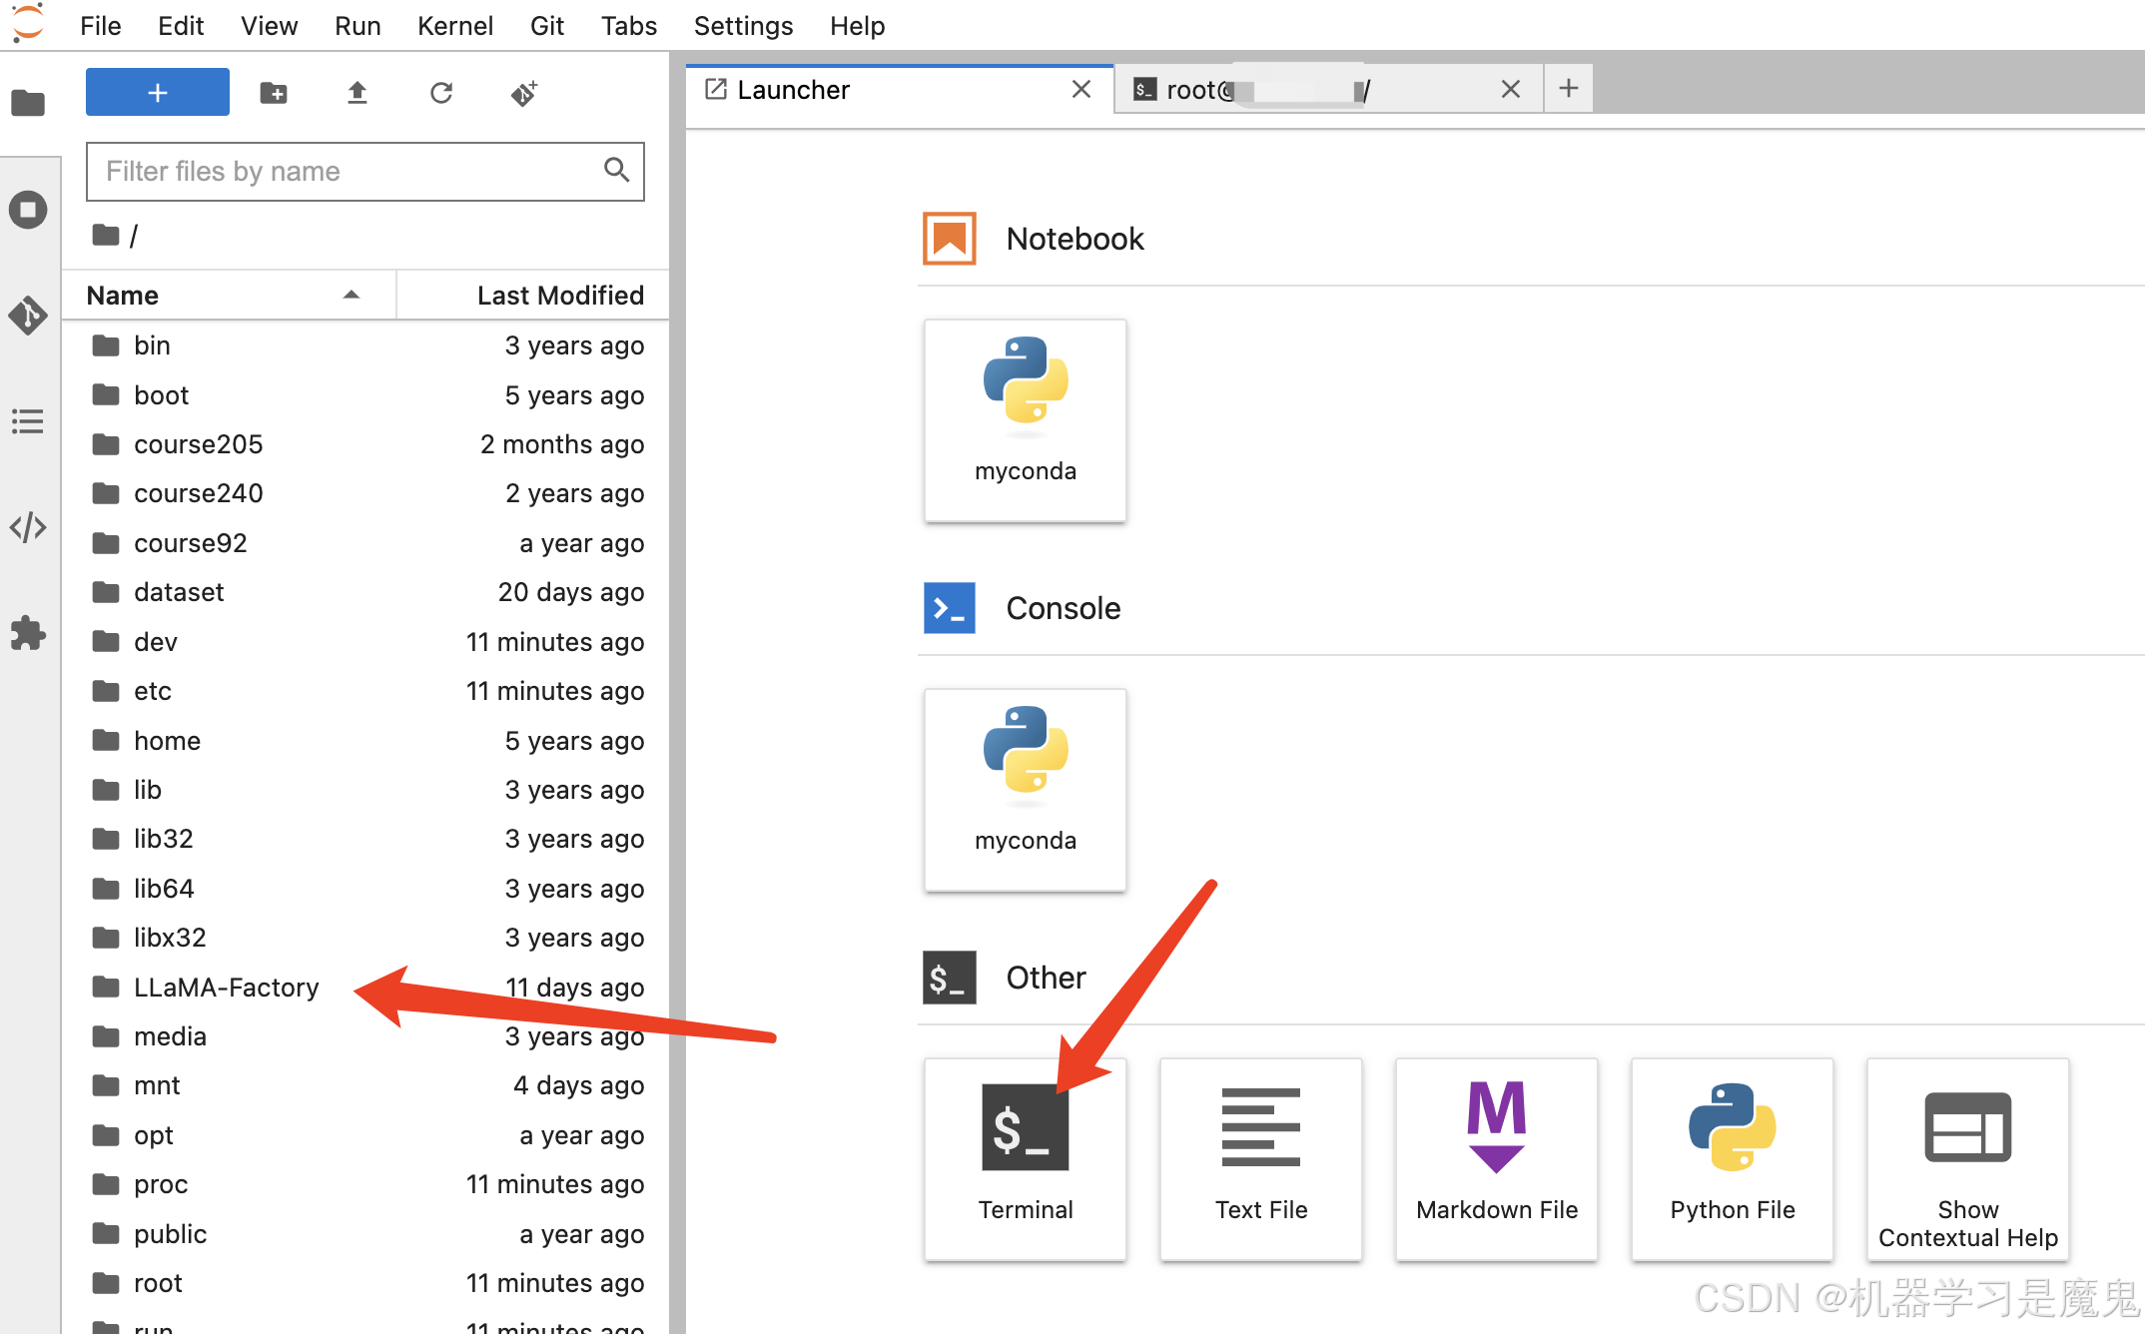Viewport: 2145px width, 1334px height.
Task: Click the Filter files by name field
Action: (x=365, y=172)
